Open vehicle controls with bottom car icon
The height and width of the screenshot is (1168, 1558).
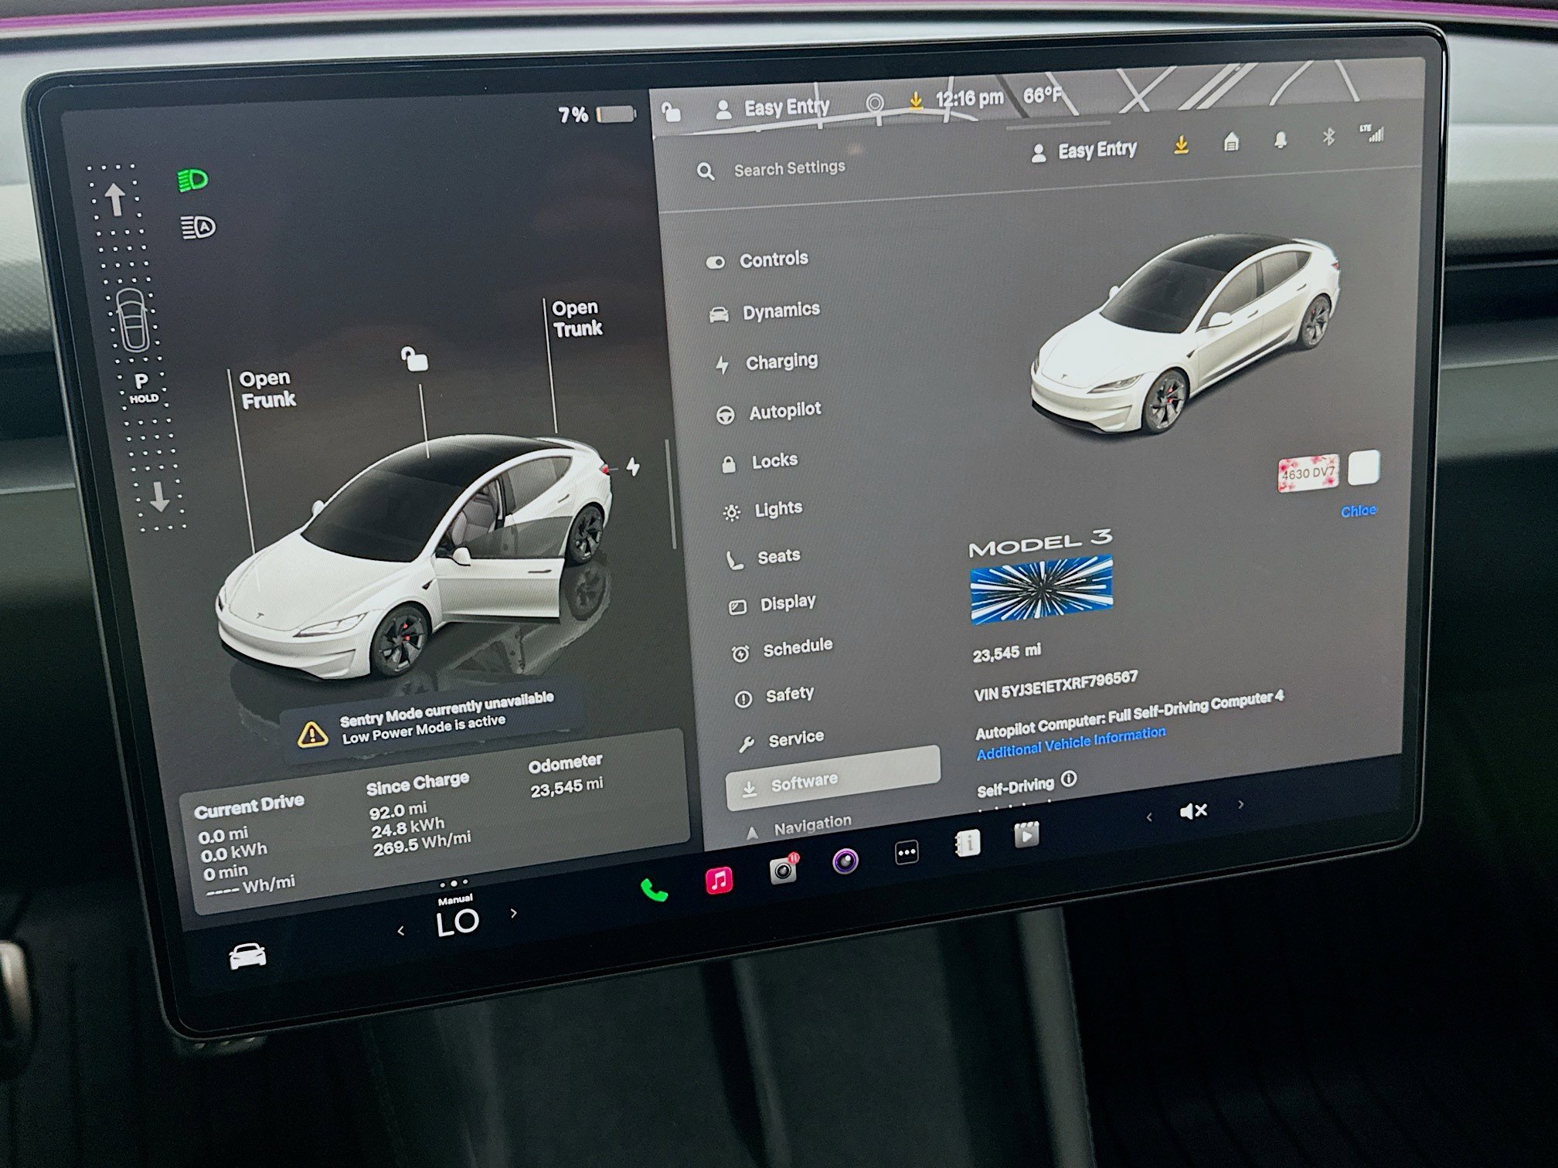pos(247,955)
